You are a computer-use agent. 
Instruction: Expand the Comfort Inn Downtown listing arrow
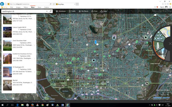pos(34,59)
